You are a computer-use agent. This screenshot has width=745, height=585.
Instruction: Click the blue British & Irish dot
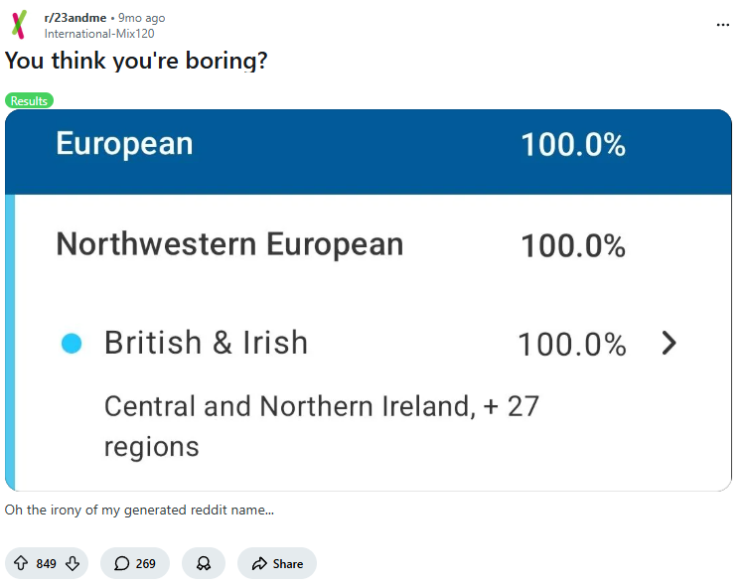click(x=71, y=344)
